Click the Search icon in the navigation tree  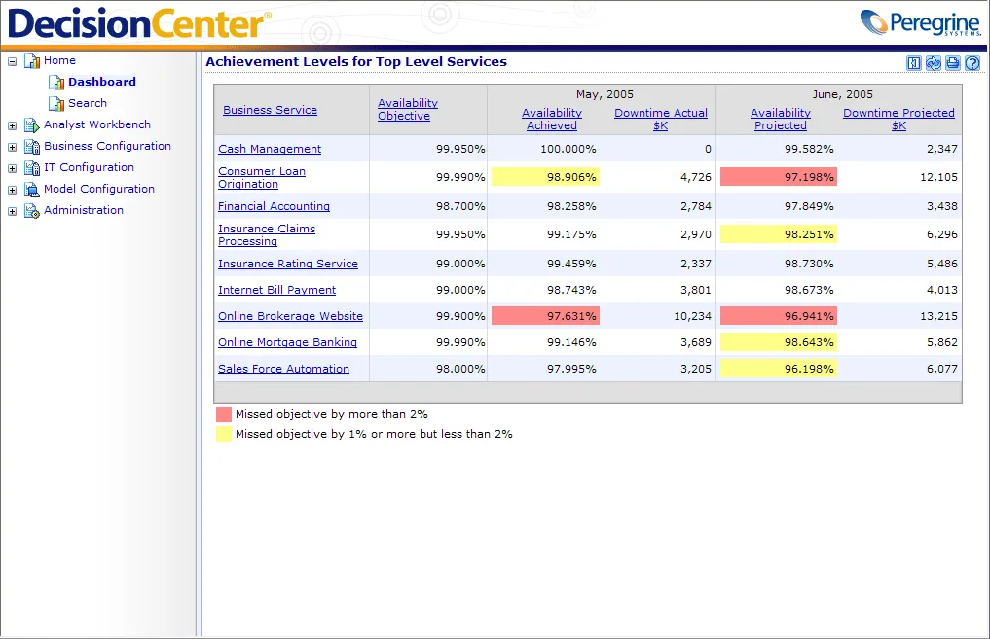[x=56, y=103]
